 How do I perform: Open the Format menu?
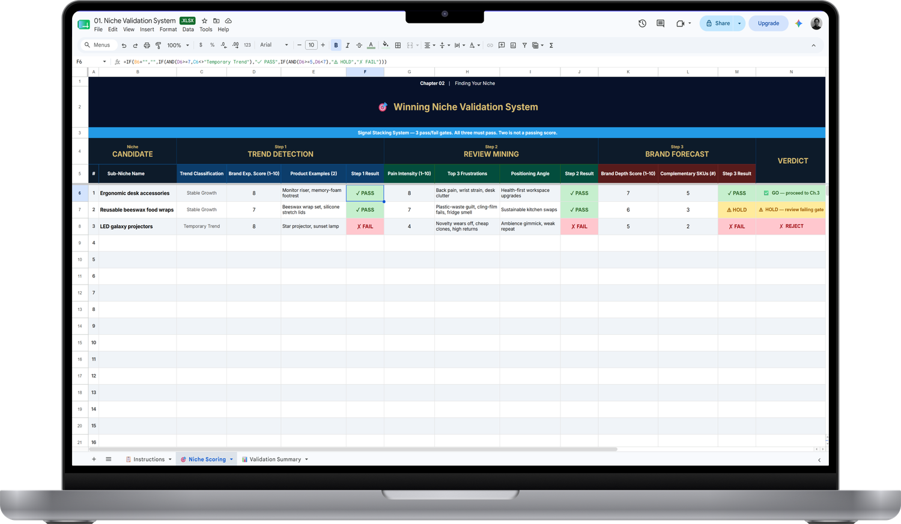(x=168, y=29)
